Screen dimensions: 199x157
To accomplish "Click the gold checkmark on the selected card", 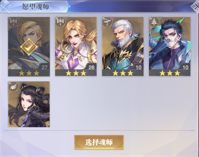I will tap(29, 47).
